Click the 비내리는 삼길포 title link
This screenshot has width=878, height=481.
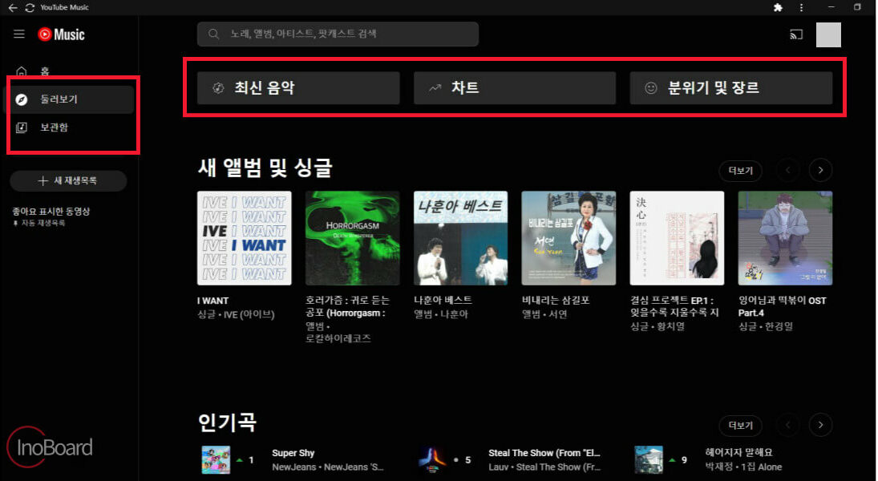coord(556,301)
